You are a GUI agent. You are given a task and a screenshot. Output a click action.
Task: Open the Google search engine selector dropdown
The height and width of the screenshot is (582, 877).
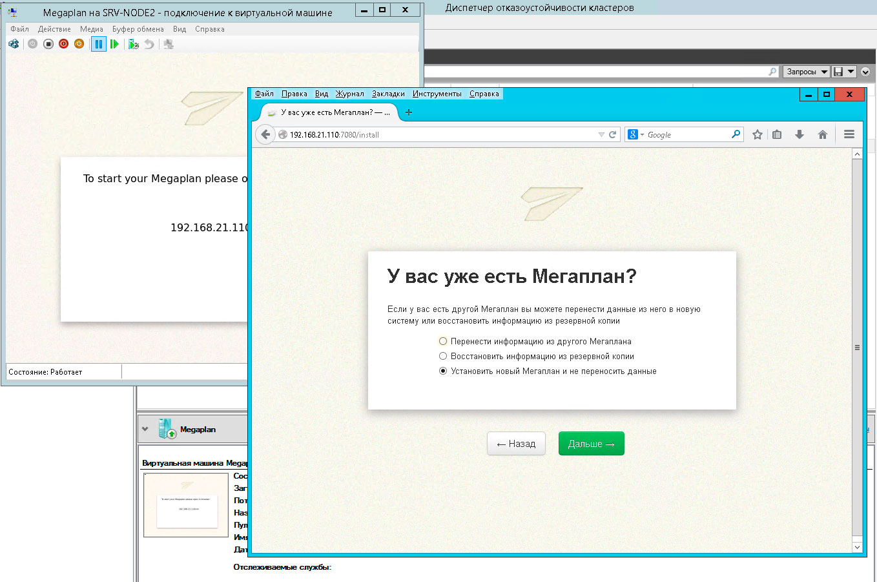coord(642,135)
